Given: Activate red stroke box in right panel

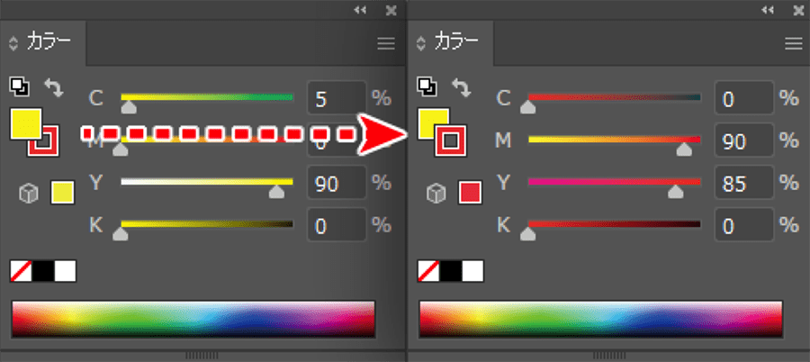Looking at the screenshot, I should point(451,140).
